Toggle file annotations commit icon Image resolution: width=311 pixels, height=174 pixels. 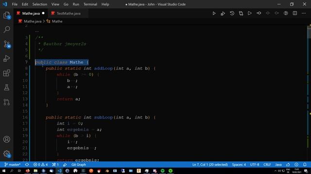point(259,13)
